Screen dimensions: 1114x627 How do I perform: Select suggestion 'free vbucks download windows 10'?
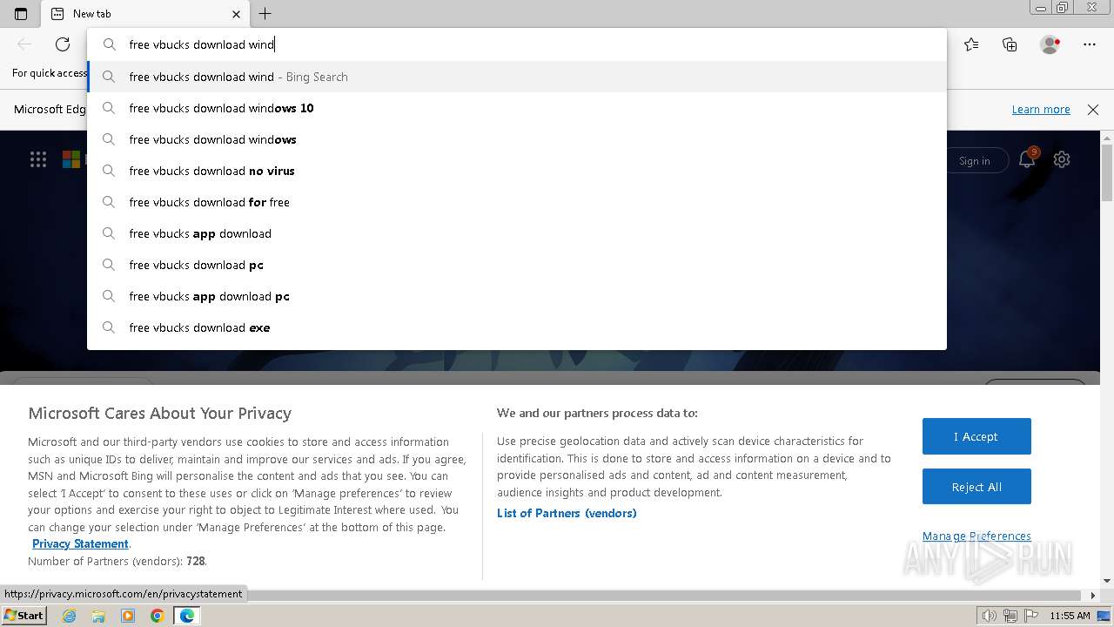(517, 108)
